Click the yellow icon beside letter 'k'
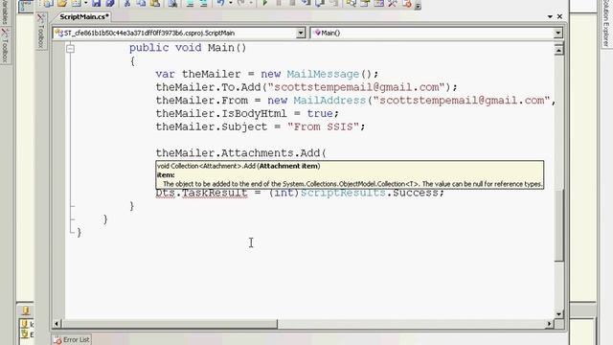The width and height of the screenshot is (613, 345). coord(25,324)
